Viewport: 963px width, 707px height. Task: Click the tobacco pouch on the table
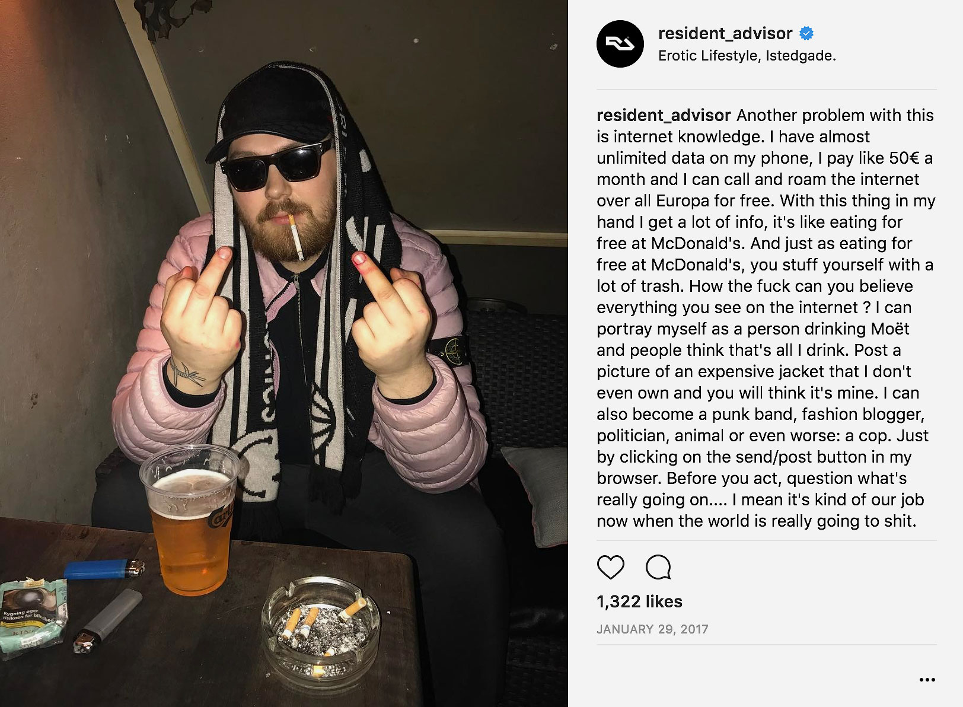tap(34, 617)
